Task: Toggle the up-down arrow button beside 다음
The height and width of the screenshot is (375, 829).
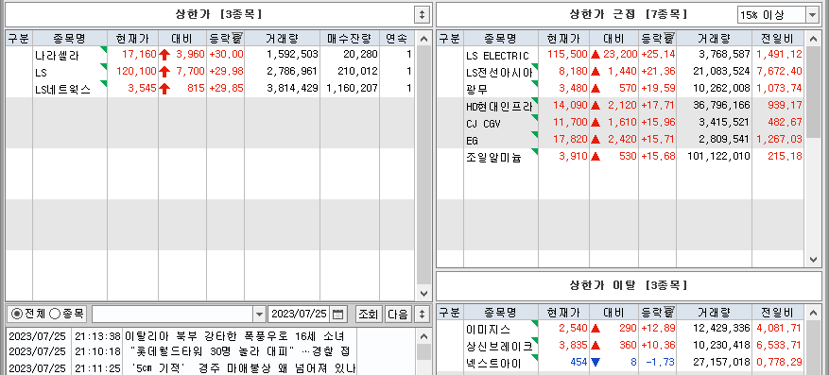Action: (x=422, y=315)
